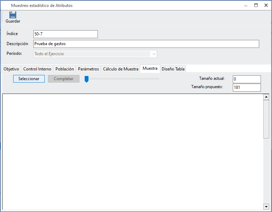The height and width of the screenshot is (212, 272).
Task: Maximize the Muestreo estadístico window
Action: 256,5
